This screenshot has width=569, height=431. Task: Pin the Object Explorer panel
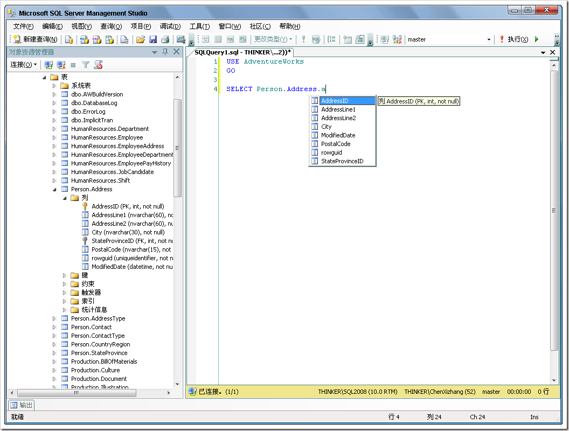click(x=165, y=52)
